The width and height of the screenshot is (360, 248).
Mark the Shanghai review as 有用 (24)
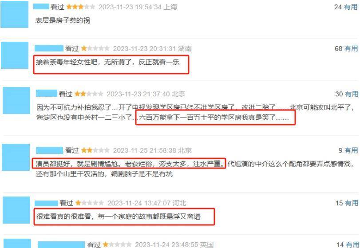[351, 7]
